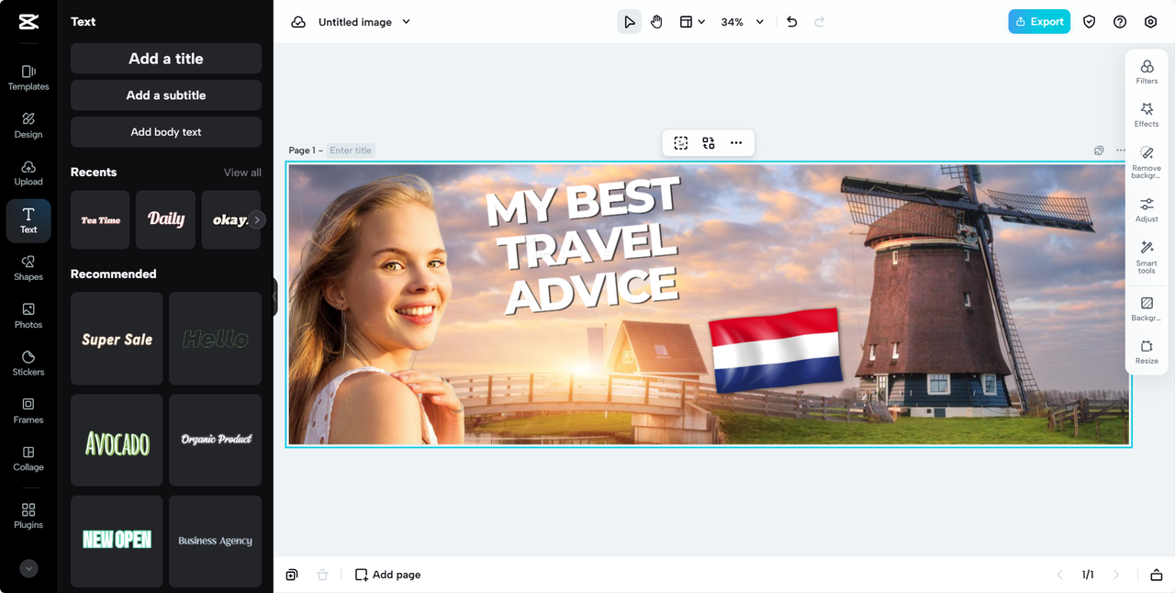Collapse the Text side panel
This screenshot has height=593, width=1175.
pyautogui.click(x=274, y=296)
